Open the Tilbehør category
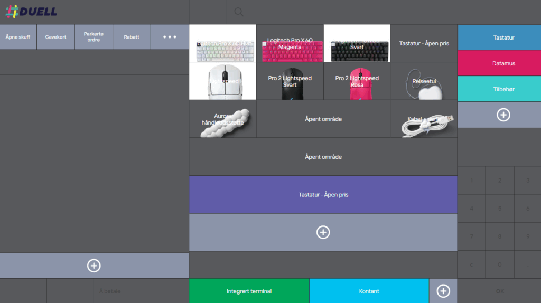 [499, 89]
